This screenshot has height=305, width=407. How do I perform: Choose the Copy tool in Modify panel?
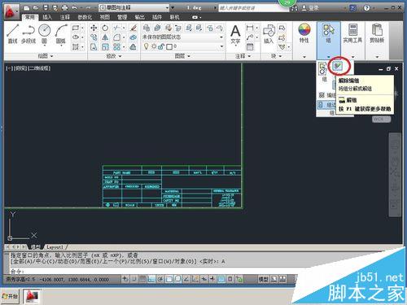point(94,37)
